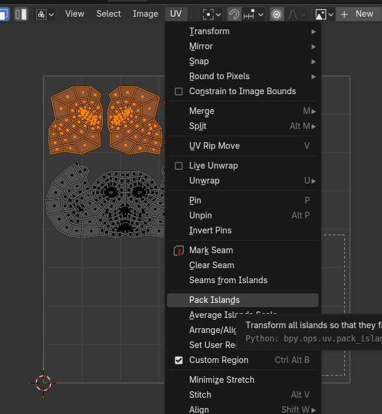Select Pin from the UV menu

pyautogui.click(x=242, y=200)
